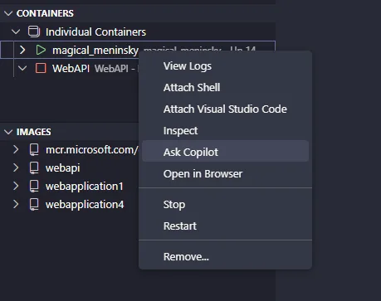381x301 pixels.
Task: Click the IMAGES section header text
Action: pos(34,132)
